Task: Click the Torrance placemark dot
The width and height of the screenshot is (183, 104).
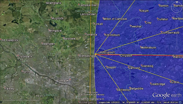Action: [x=85, y=34]
